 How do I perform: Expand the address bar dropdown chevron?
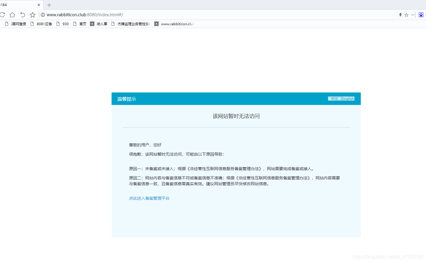pos(413,15)
